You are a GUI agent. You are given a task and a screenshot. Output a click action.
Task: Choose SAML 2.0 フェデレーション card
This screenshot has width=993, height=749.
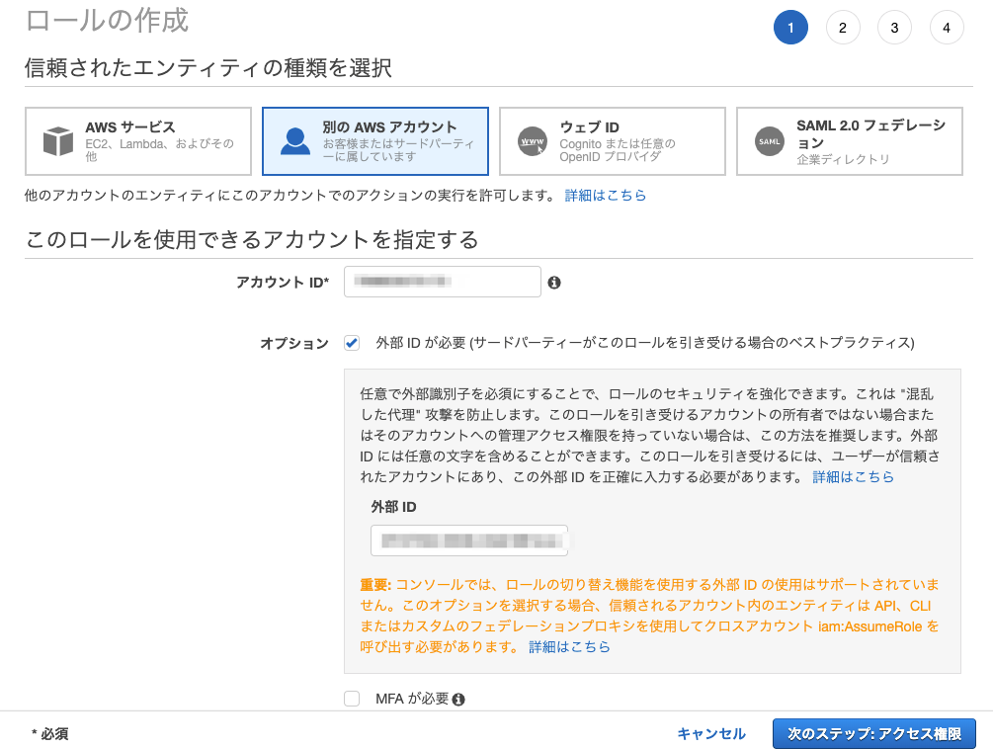[850, 141]
